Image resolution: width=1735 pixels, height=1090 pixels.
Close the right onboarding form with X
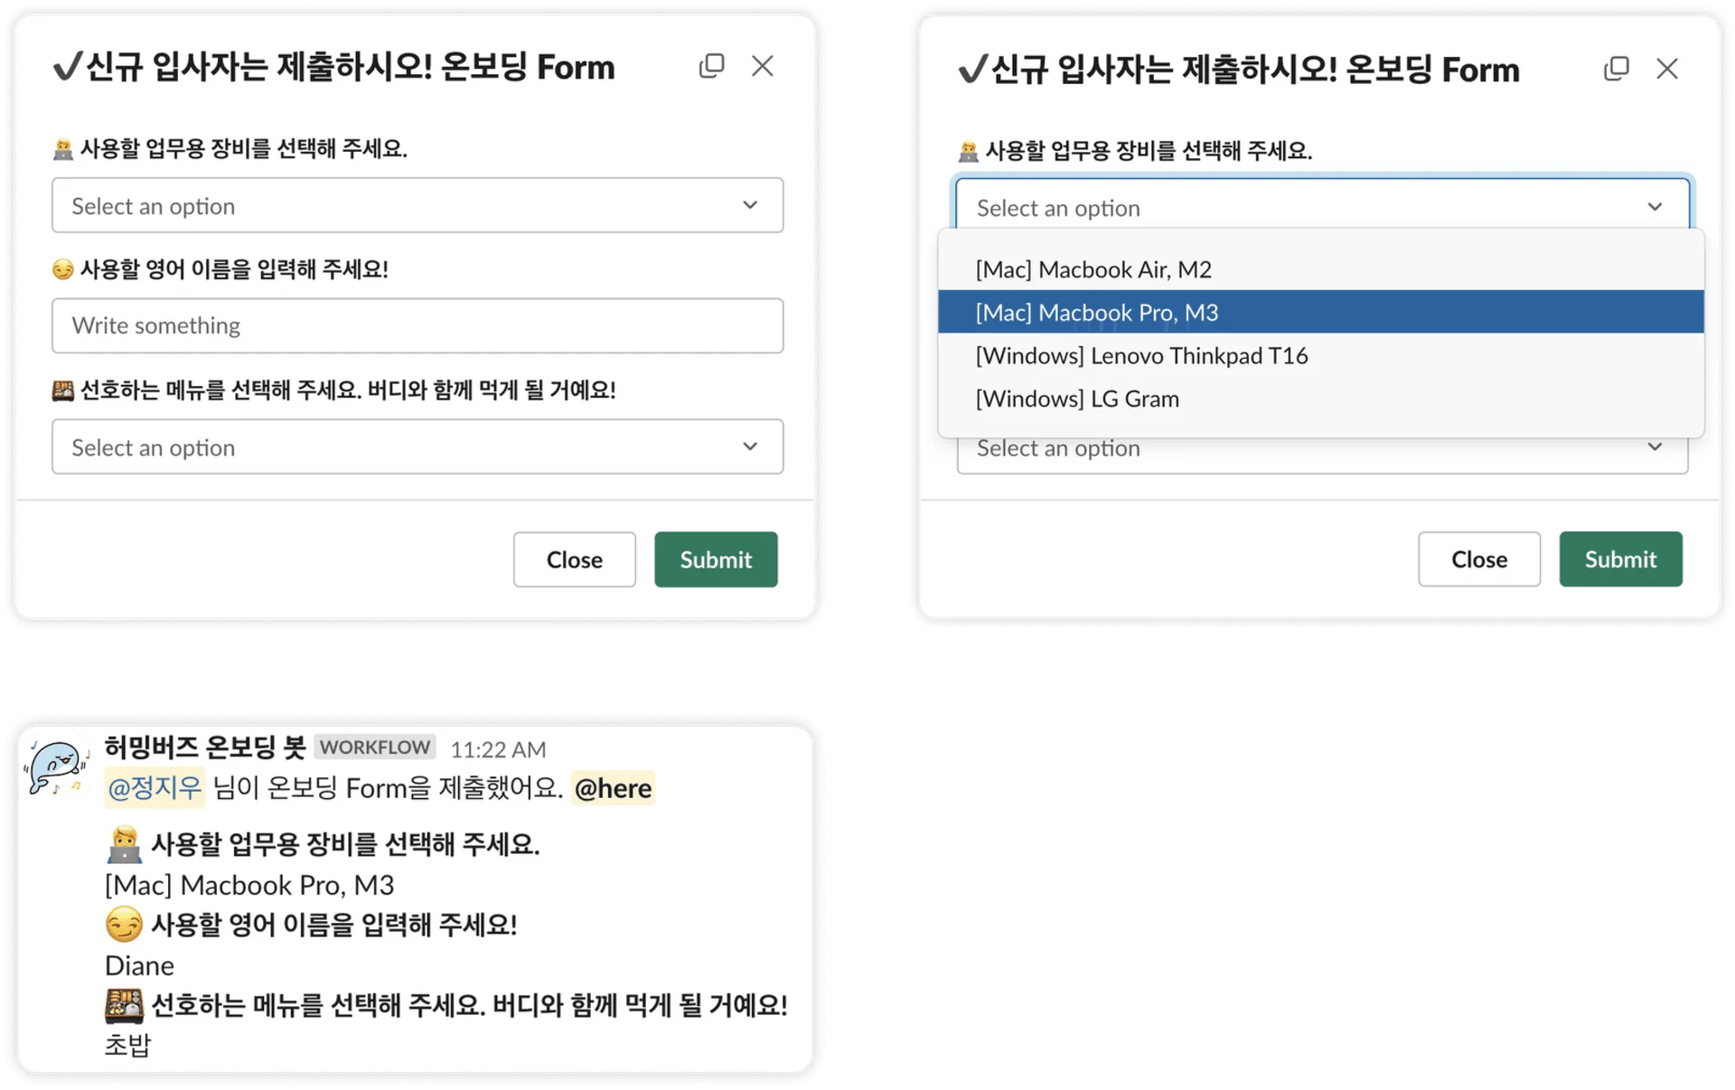click(x=1667, y=69)
